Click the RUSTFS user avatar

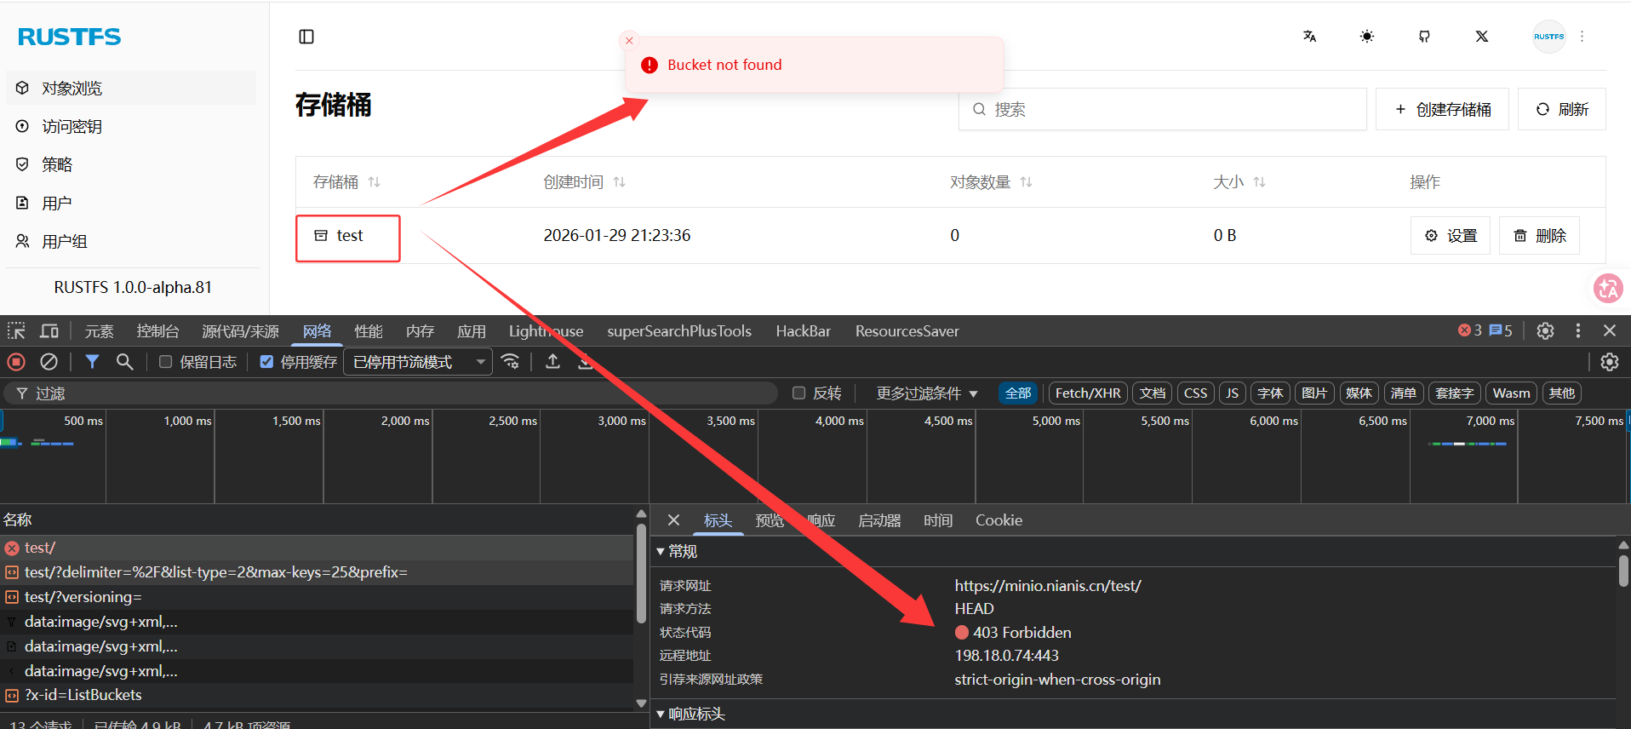[x=1549, y=37]
